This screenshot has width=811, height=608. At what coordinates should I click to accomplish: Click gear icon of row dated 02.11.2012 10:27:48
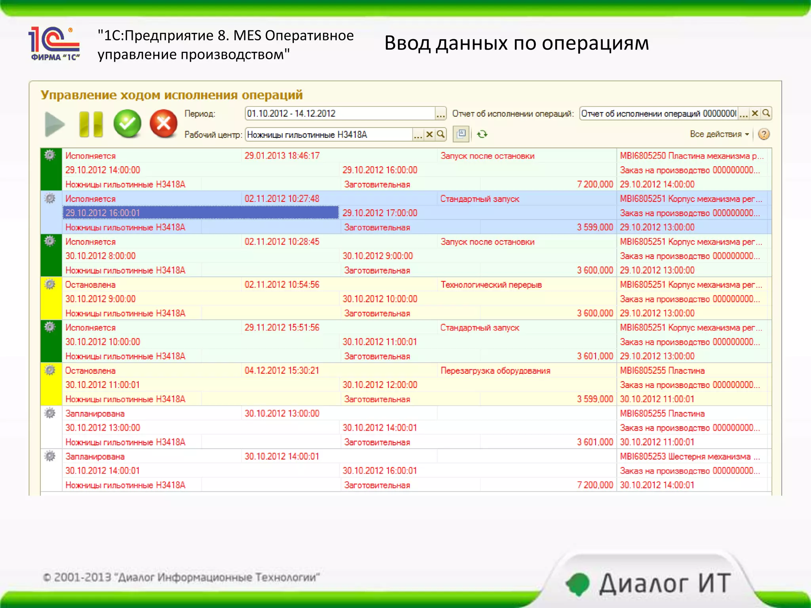tap(50, 198)
